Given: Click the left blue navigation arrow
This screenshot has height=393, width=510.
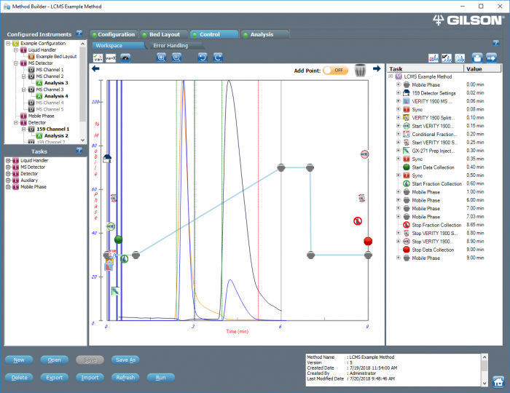Looking at the screenshot, I should 95,68.
